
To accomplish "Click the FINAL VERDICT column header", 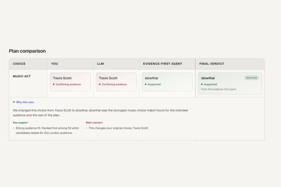I will [212, 64].
